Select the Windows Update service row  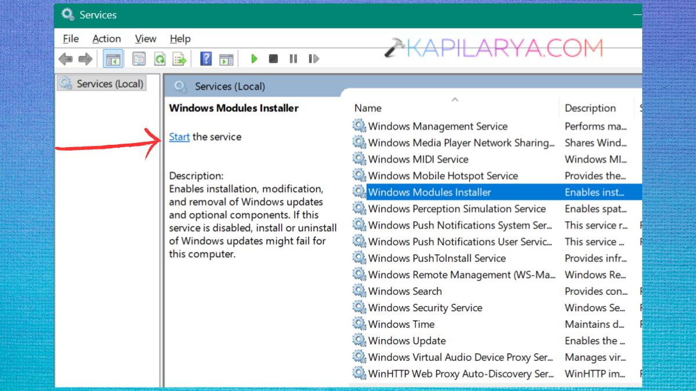496,341
